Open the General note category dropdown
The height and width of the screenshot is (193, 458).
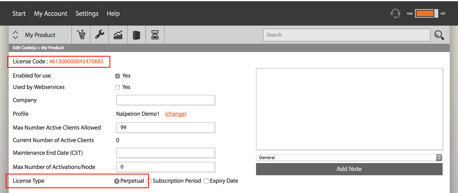pos(349,158)
